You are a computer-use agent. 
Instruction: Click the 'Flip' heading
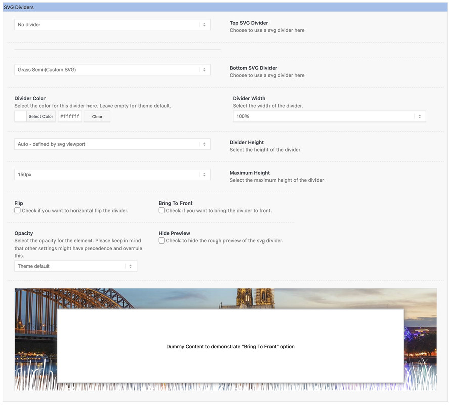(19, 203)
